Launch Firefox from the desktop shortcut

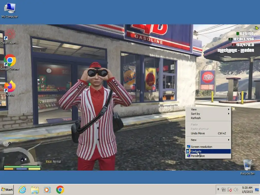tap(10, 88)
